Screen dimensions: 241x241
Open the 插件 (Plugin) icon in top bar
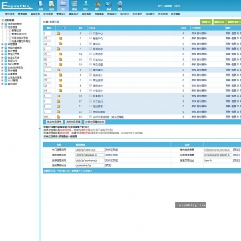[97, 5]
